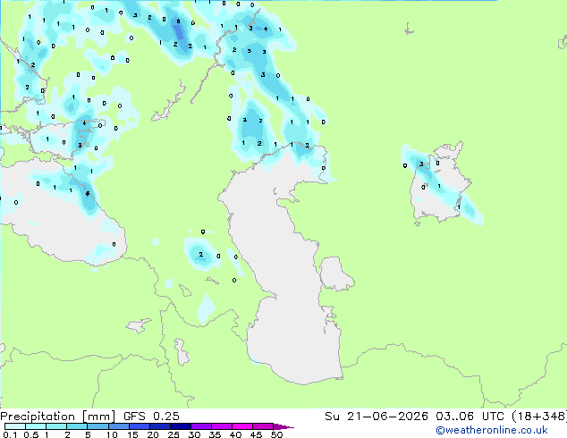Screen dimensions: 567x438
Task: Select the legend swatch between 5 and 10
Action: click(x=97, y=426)
